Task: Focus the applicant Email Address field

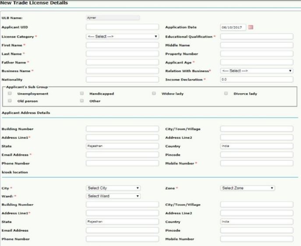Action: pyautogui.click(x=122, y=155)
